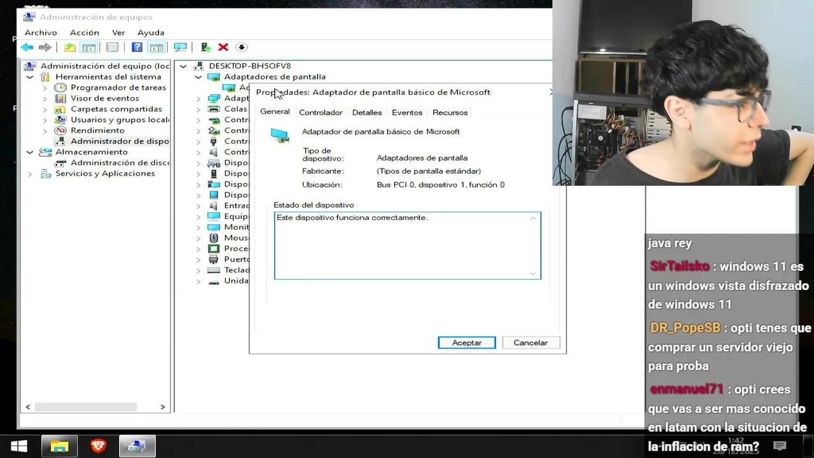Open the notifications icon in system tray

tap(780, 446)
